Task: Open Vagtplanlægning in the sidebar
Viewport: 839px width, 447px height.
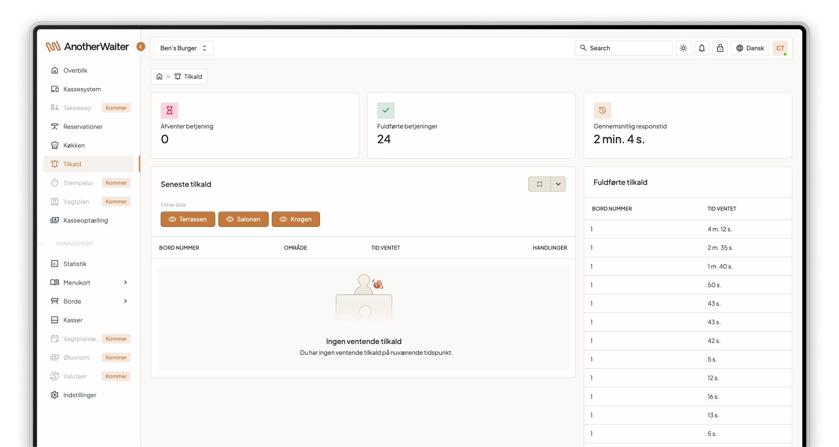Action: tap(89, 339)
